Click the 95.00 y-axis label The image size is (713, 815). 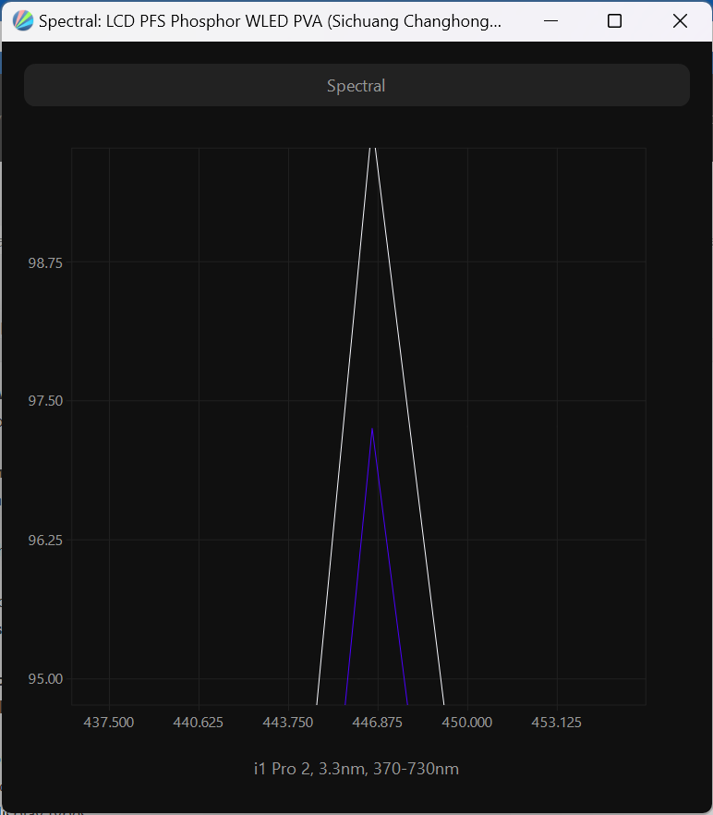45,679
